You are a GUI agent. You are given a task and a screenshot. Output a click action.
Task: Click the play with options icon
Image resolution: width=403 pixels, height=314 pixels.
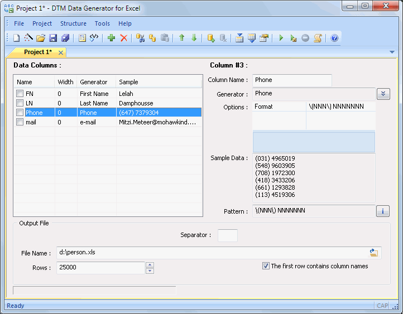pyautogui.click(x=293, y=38)
